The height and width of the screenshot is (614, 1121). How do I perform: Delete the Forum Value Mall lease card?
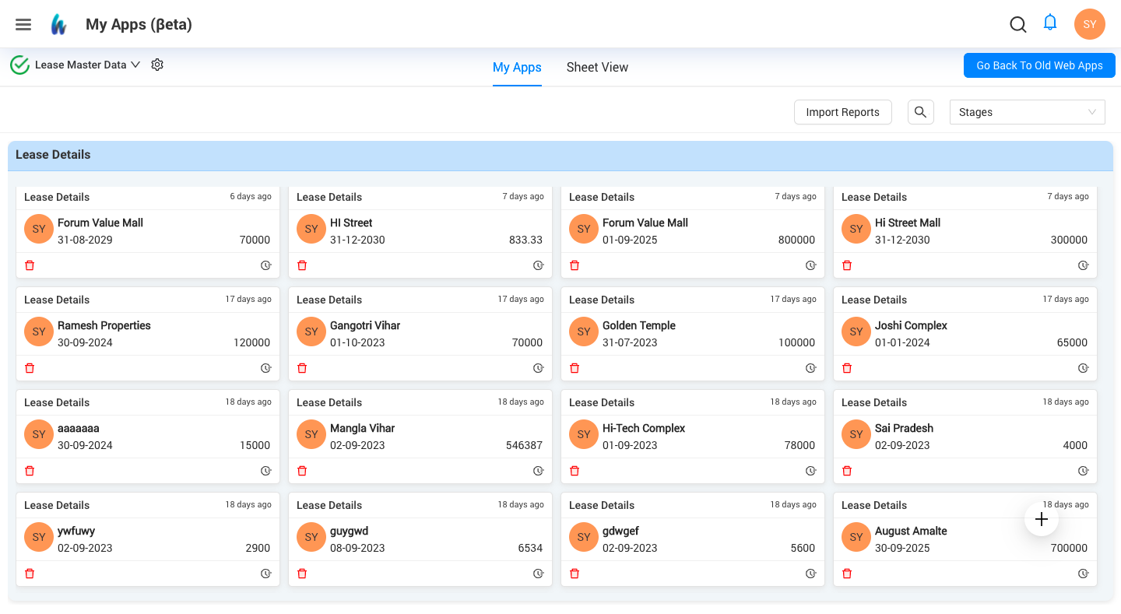pyautogui.click(x=29, y=265)
